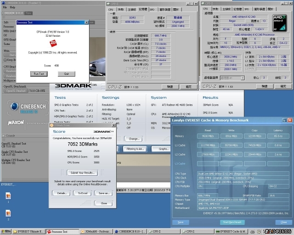
Task: Switch to first CPU-Z taskbar item
Action: pyautogui.click(x=164, y=231)
